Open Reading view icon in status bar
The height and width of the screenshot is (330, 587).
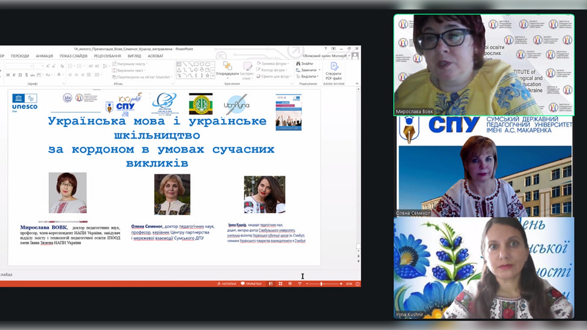click(290, 284)
